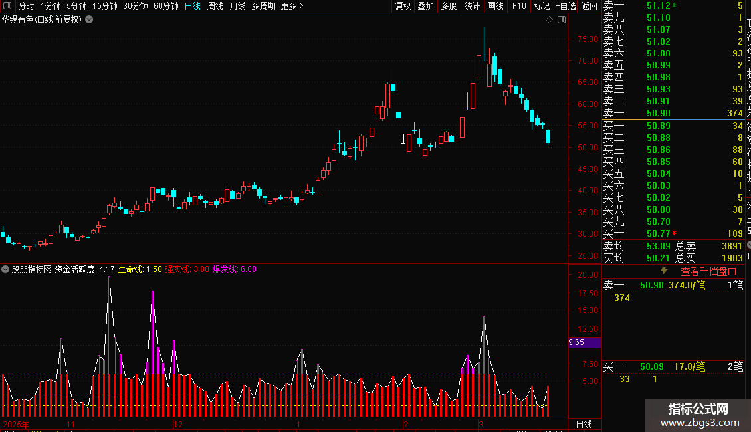Click the month 3 timeline marker
Screen dimensions: 751x432
[481, 425]
